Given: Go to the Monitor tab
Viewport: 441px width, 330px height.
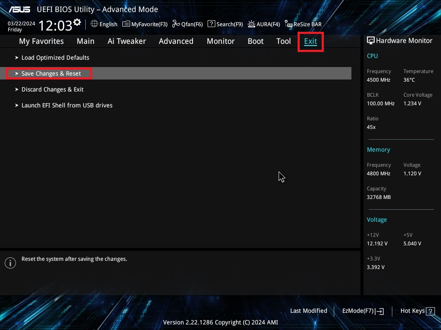Looking at the screenshot, I should (220, 41).
